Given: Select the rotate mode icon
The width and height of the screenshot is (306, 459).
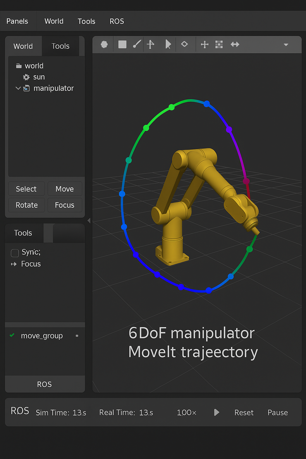Looking at the screenshot, I should (185, 44).
